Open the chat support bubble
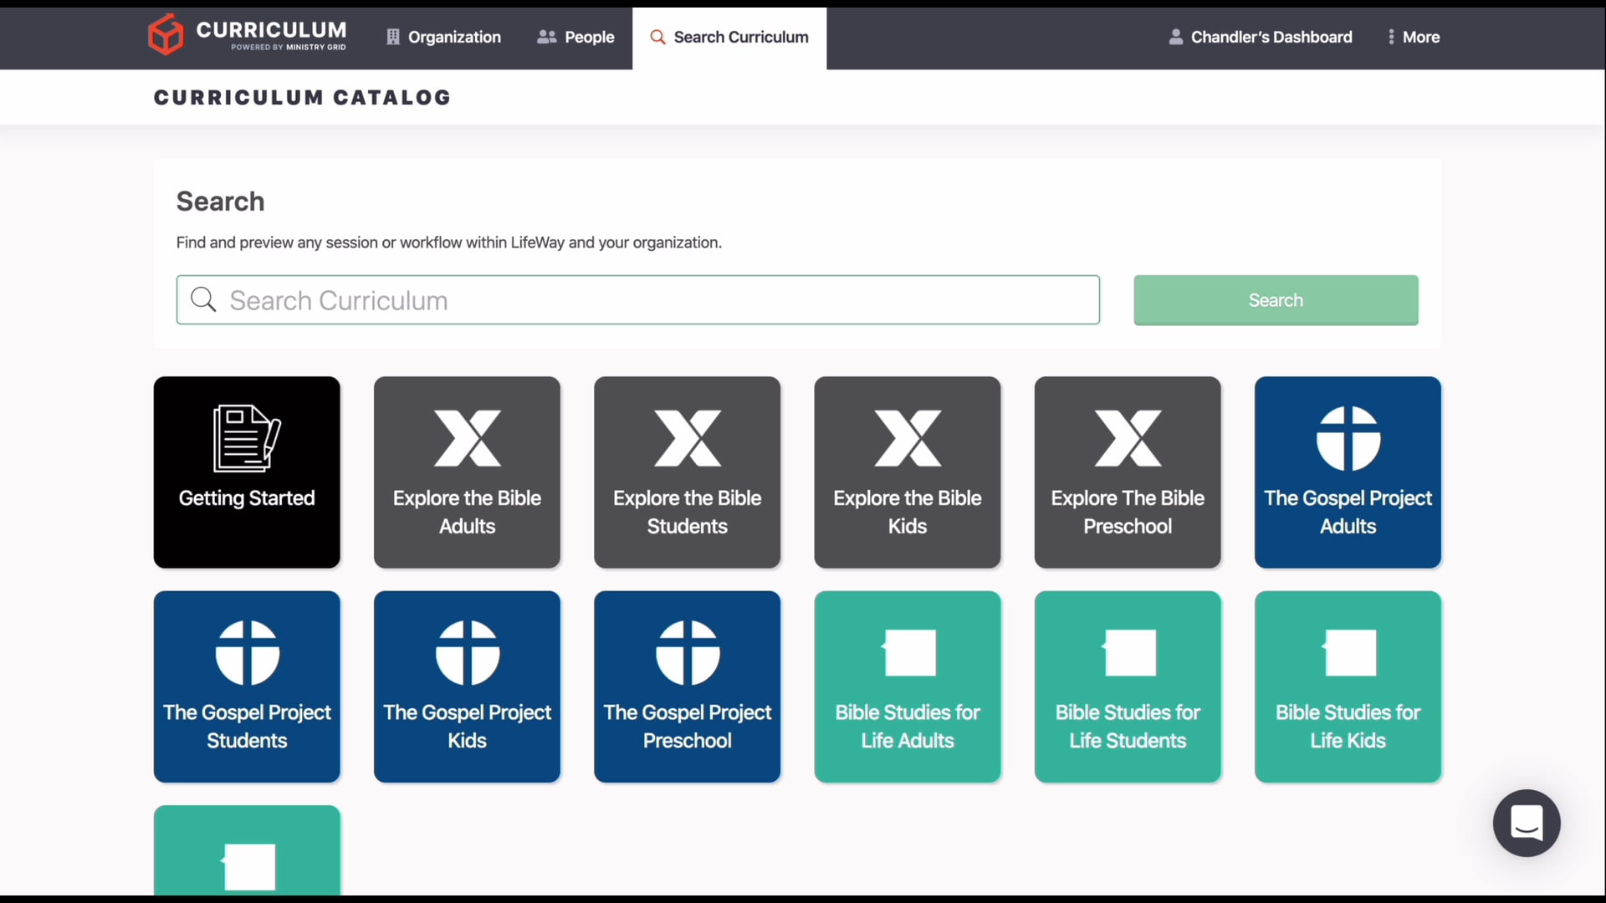This screenshot has height=903, width=1606. click(1527, 823)
